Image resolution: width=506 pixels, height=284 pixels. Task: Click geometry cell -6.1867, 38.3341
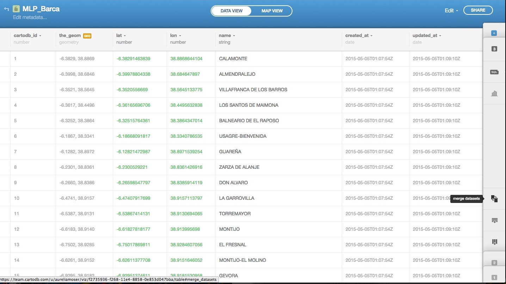click(x=77, y=136)
